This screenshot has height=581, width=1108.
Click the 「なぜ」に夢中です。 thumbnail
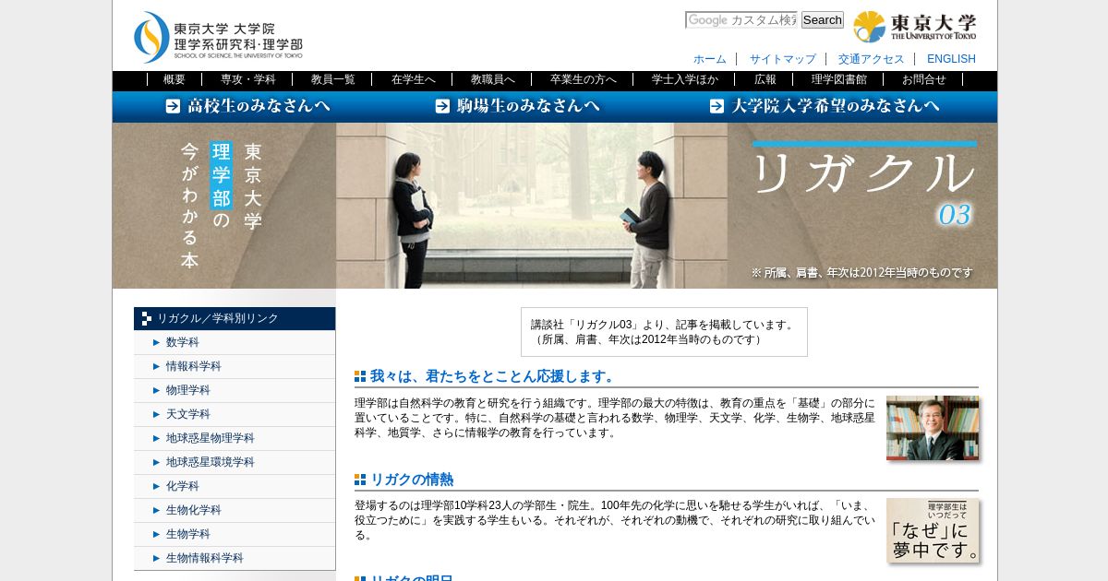[x=933, y=530]
